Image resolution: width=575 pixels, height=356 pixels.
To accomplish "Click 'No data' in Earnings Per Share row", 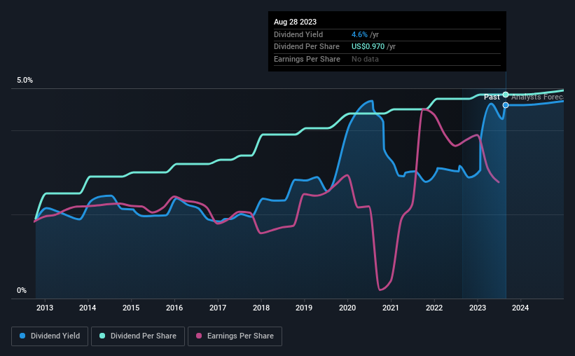I will pyautogui.click(x=366, y=60).
